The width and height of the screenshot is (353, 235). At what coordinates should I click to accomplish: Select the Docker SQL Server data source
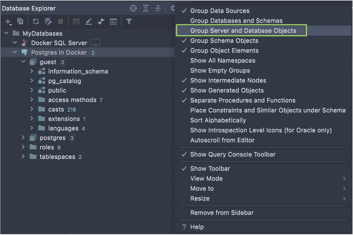pyautogui.click(x=59, y=43)
